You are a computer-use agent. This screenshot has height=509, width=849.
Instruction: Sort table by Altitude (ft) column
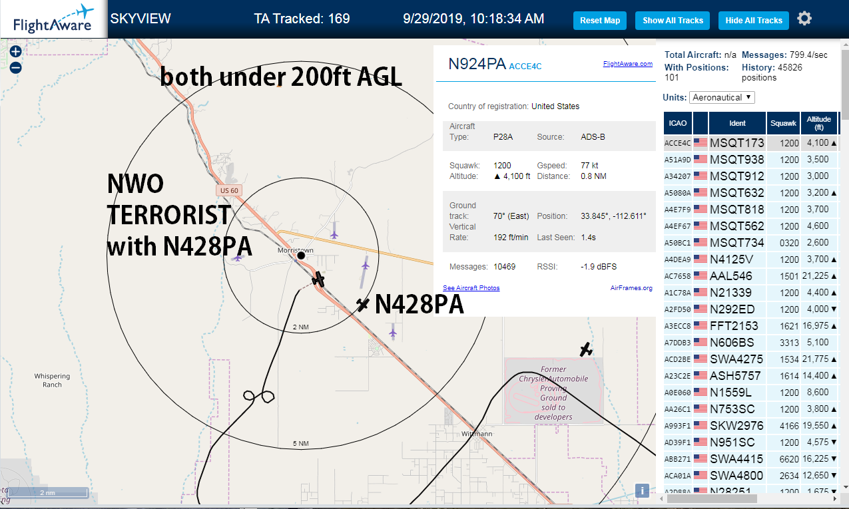pos(819,123)
